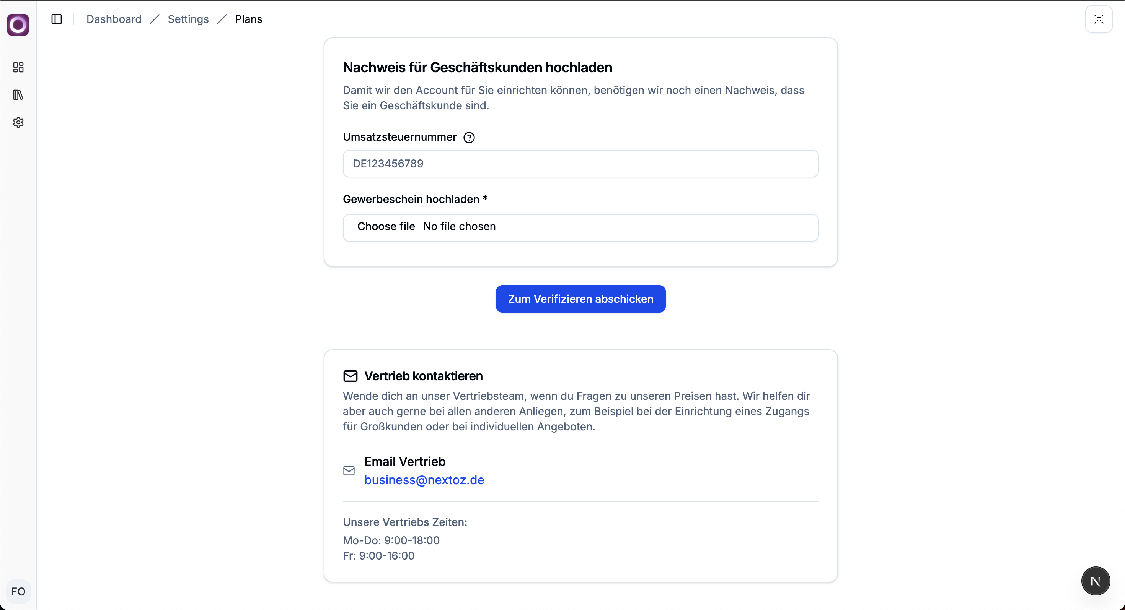Click the purple app logo icon
The image size is (1125, 610).
click(x=18, y=25)
